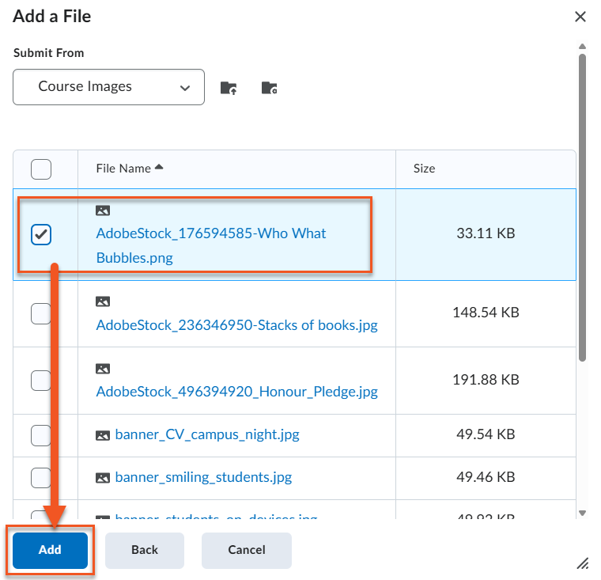Click image icon above AdobeStock_176594585 file

pyautogui.click(x=103, y=210)
